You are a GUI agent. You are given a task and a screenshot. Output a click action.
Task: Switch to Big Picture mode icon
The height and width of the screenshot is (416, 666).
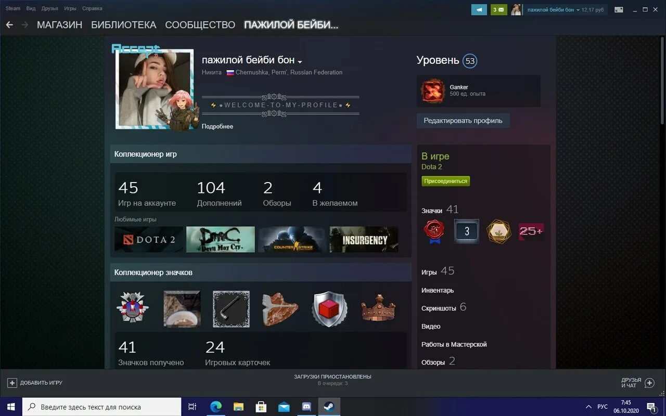619,9
